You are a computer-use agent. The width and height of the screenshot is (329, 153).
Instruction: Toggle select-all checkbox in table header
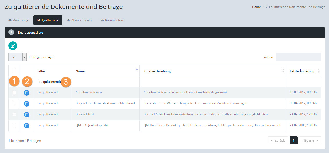(14, 71)
